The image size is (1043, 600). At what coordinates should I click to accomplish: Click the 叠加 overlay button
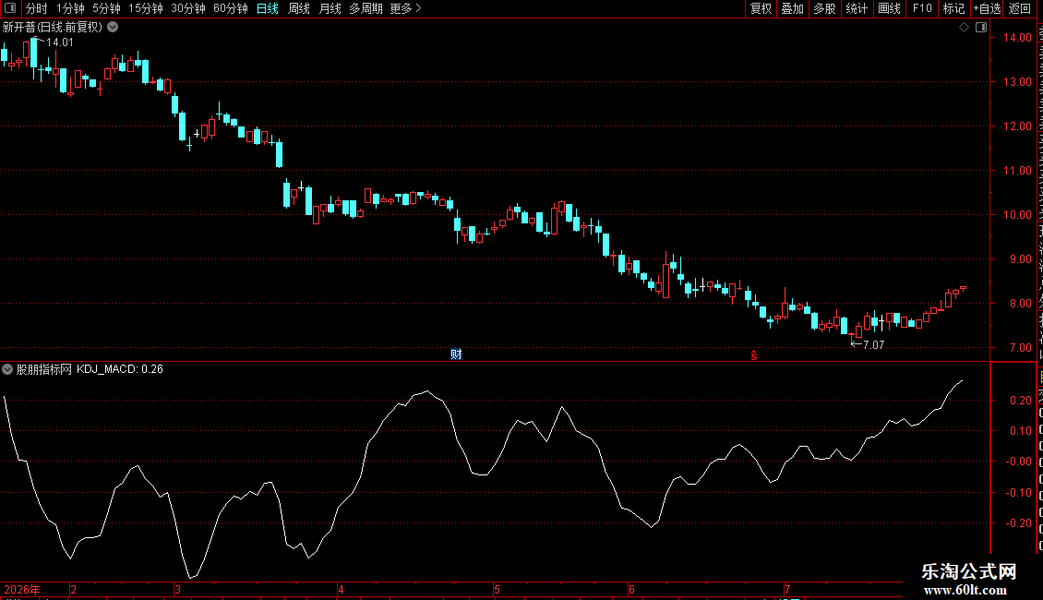[793, 8]
